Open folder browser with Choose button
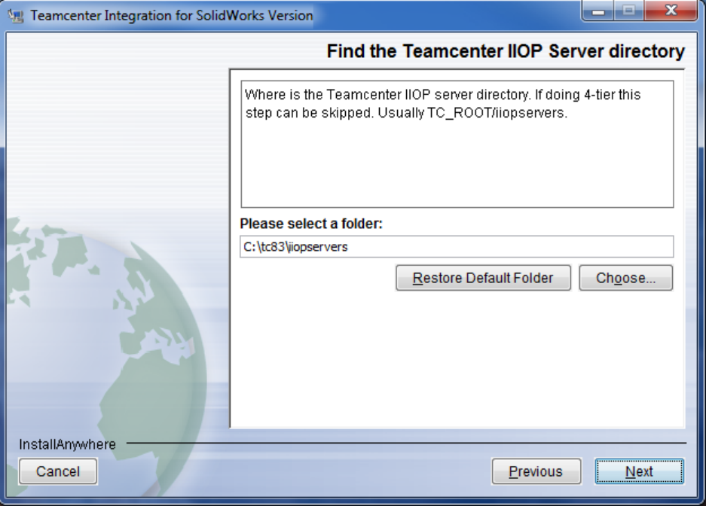Viewport: 706px width, 506px height. click(626, 278)
